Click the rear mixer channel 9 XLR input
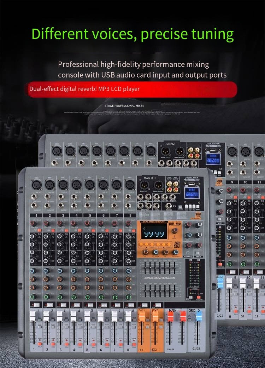The width and height of the screenshot is (265, 368). point(232,151)
